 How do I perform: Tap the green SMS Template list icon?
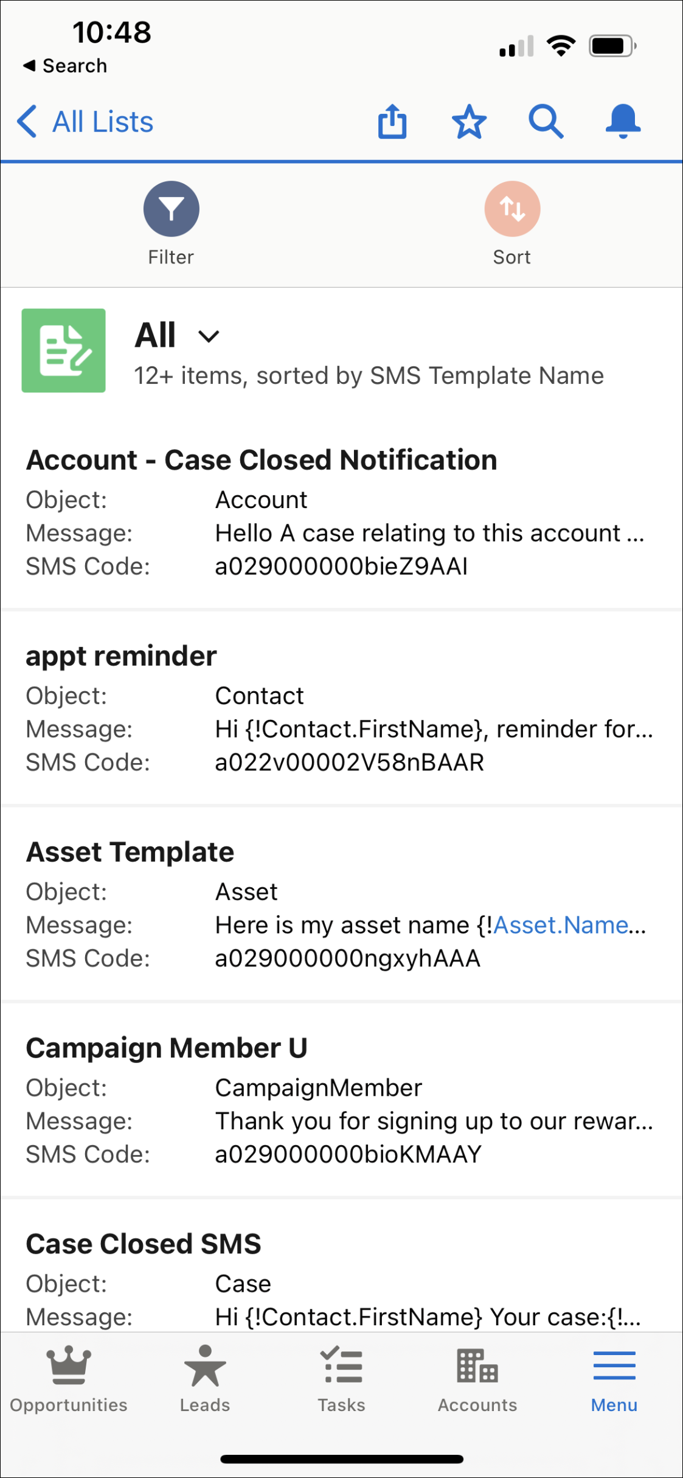click(63, 350)
